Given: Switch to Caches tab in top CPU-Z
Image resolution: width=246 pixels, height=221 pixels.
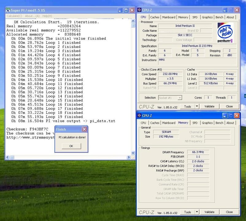Looking at the screenshot, I should point(155,17).
